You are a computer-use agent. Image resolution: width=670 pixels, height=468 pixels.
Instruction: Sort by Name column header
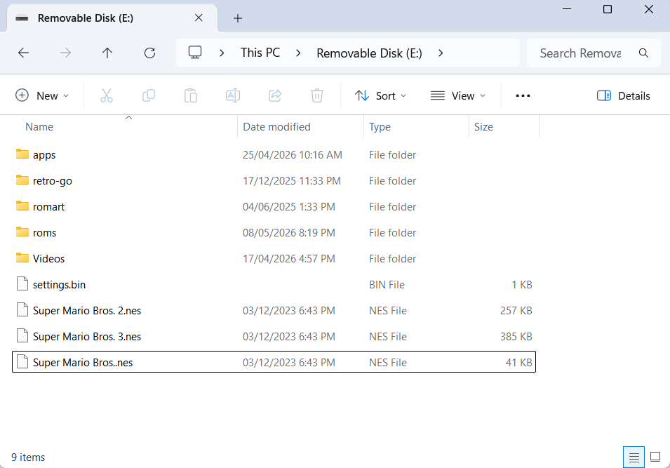tap(39, 127)
